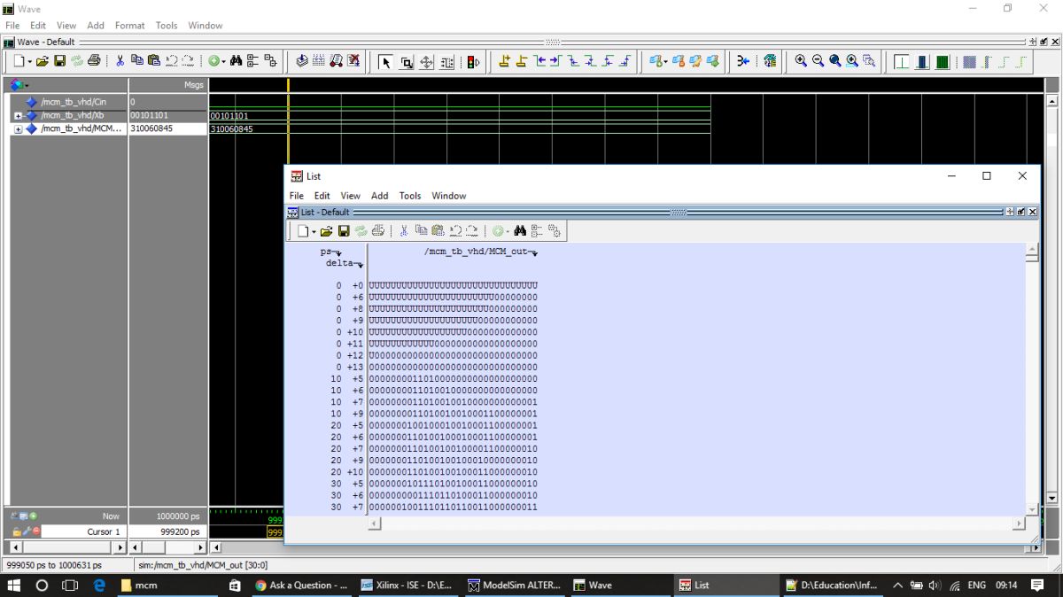
Task: Save the Wave window format icon
Action: (x=59, y=61)
